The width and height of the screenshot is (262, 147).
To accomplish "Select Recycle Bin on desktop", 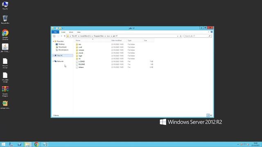I will point(5,20).
